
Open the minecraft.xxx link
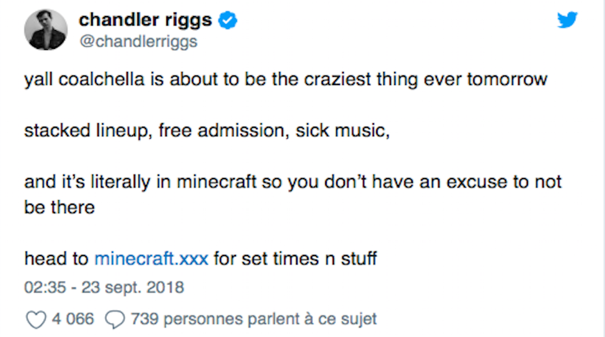[x=151, y=259]
